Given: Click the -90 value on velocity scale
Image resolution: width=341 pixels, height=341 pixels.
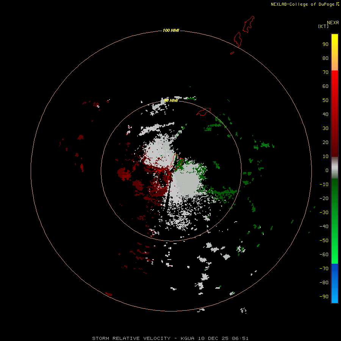Looking at the screenshot, I should 324,296.
